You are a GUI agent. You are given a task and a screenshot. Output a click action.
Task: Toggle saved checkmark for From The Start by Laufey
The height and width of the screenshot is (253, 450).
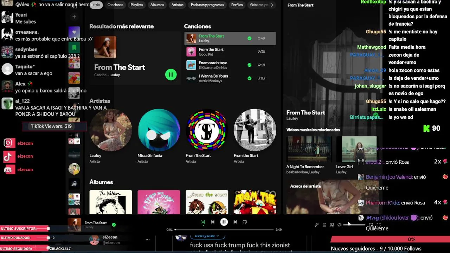point(249,38)
